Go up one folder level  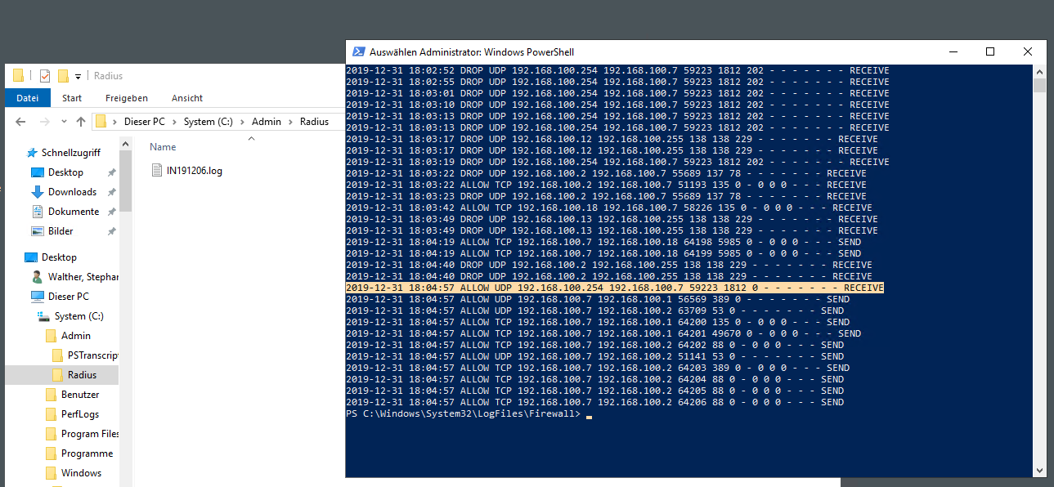[x=81, y=122]
